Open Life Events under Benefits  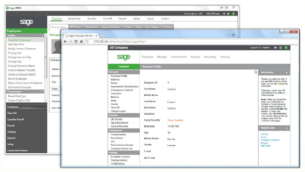pyautogui.click(x=116, y=119)
